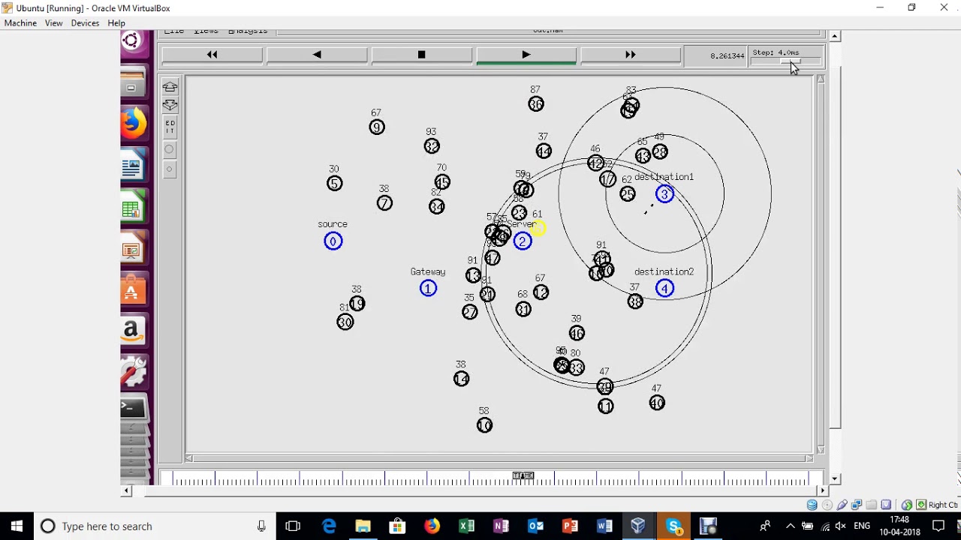961x540 pixels.
Task: Play the animation in reverse
Action: pyautogui.click(x=317, y=55)
